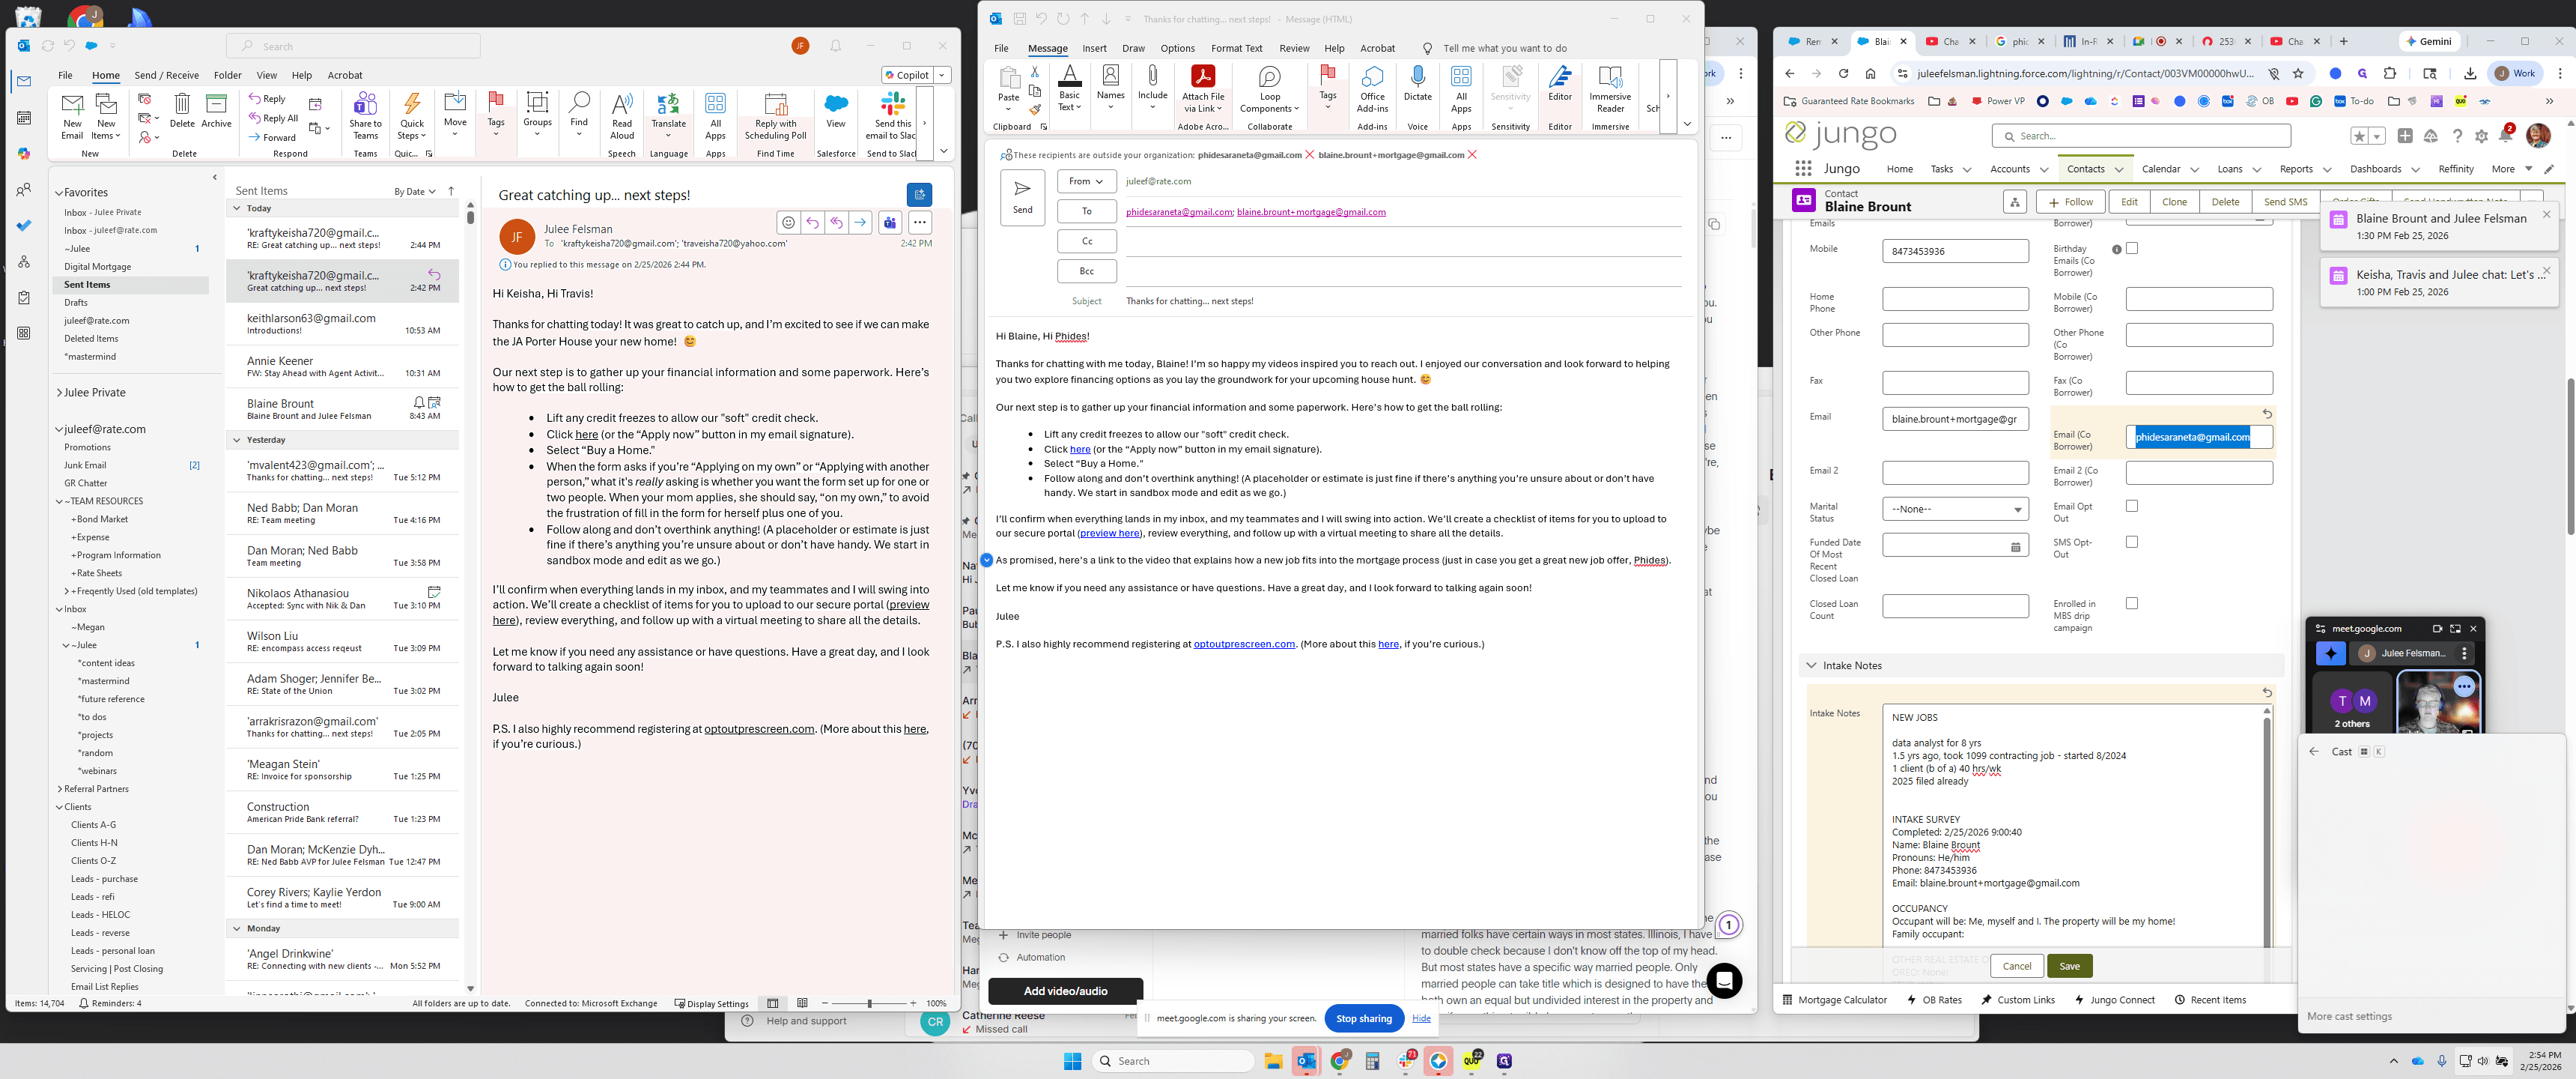
Task: Open File Explorer from Windows taskbar
Action: [x=1273, y=1061]
